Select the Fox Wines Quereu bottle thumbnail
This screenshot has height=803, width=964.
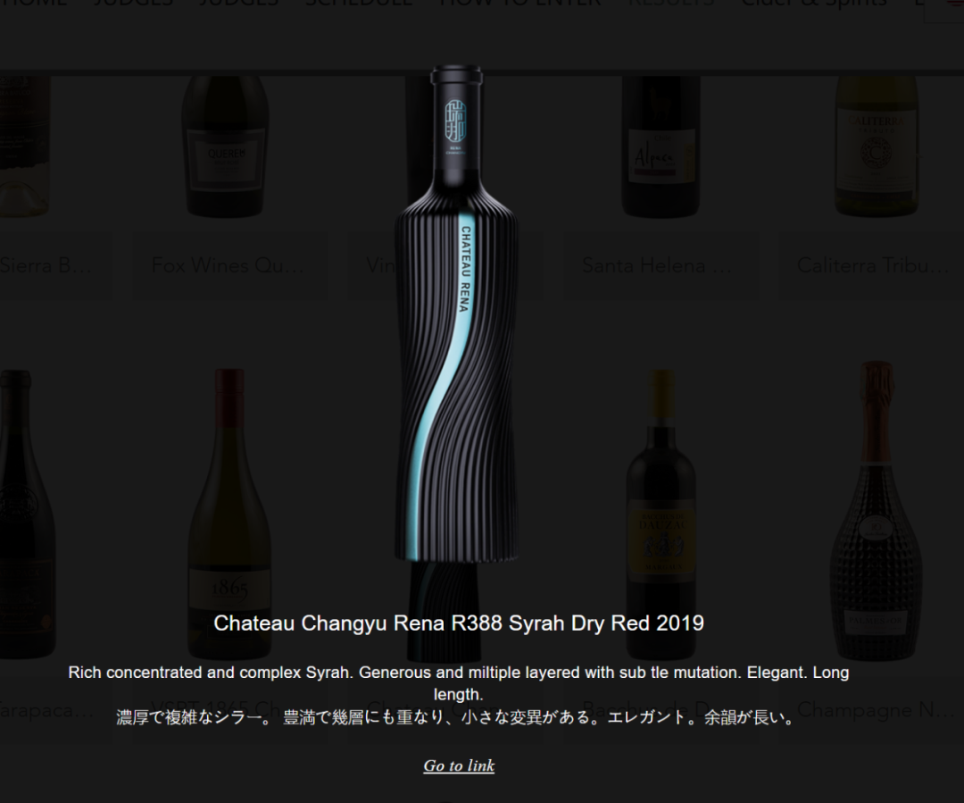225,146
